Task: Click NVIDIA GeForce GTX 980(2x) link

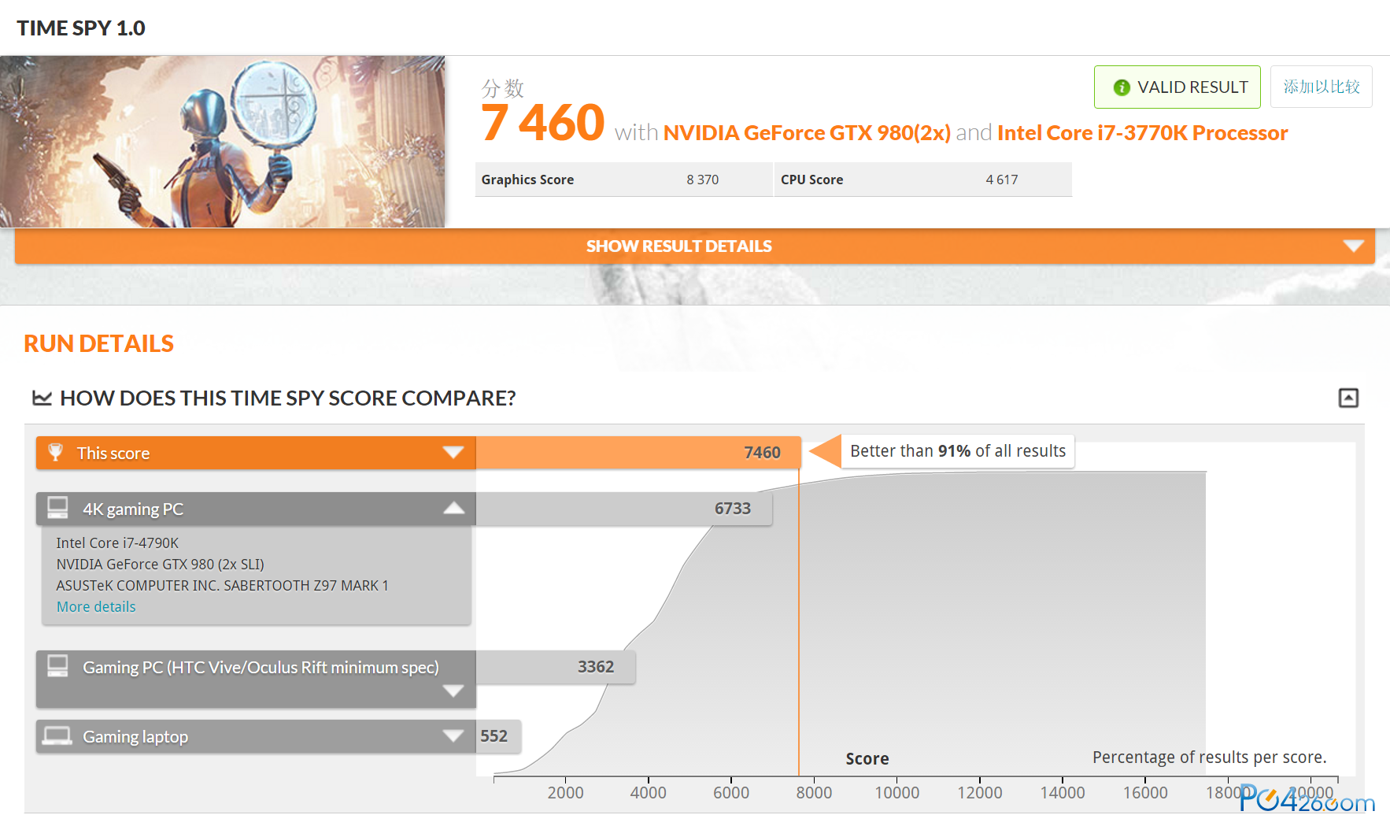Action: coord(807,132)
